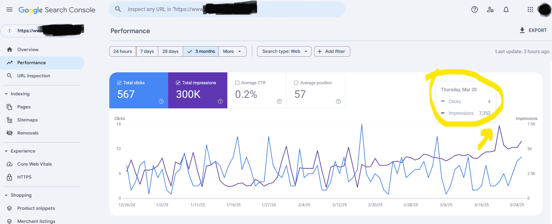552x224 pixels.
Task: Click help icon on Average CTR card
Action: click(x=279, y=101)
